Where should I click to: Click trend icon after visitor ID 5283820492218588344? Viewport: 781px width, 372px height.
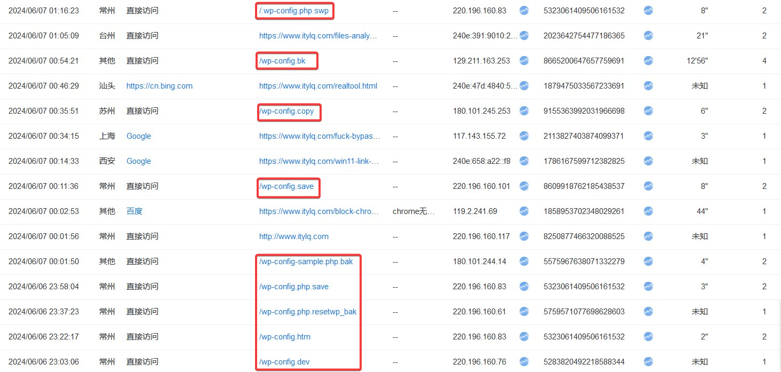(648, 361)
